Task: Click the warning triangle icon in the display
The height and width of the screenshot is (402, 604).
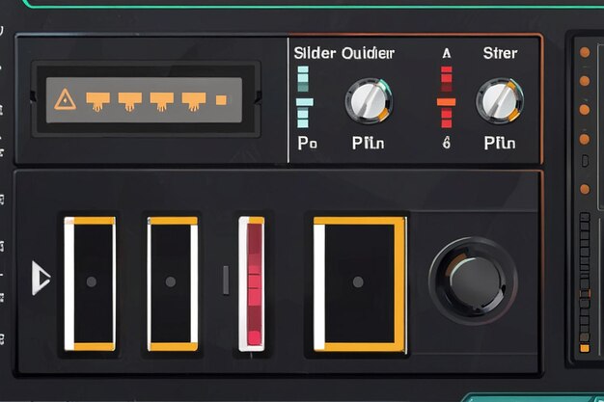Action: (x=65, y=99)
